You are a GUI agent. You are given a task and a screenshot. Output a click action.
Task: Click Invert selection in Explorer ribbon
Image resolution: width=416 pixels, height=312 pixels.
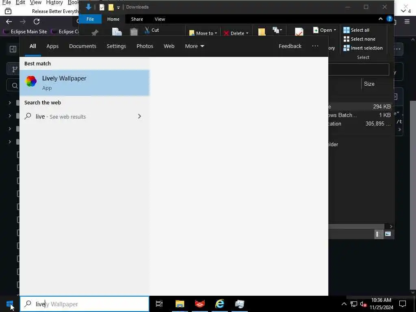click(x=363, y=48)
